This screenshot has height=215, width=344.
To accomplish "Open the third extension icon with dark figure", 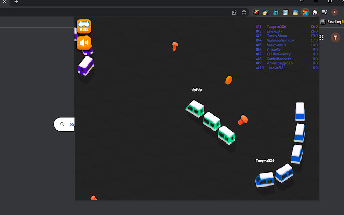I will (276, 12).
